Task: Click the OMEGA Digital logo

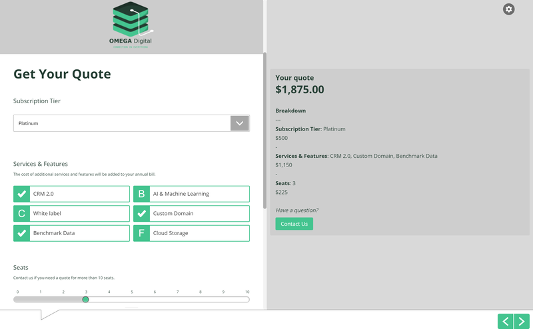Action: pyautogui.click(x=131, y=25)
